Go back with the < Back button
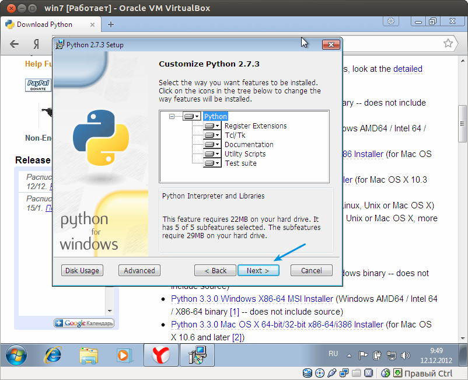The height and width of the screenshot is (380, 468). coord(215,270)
